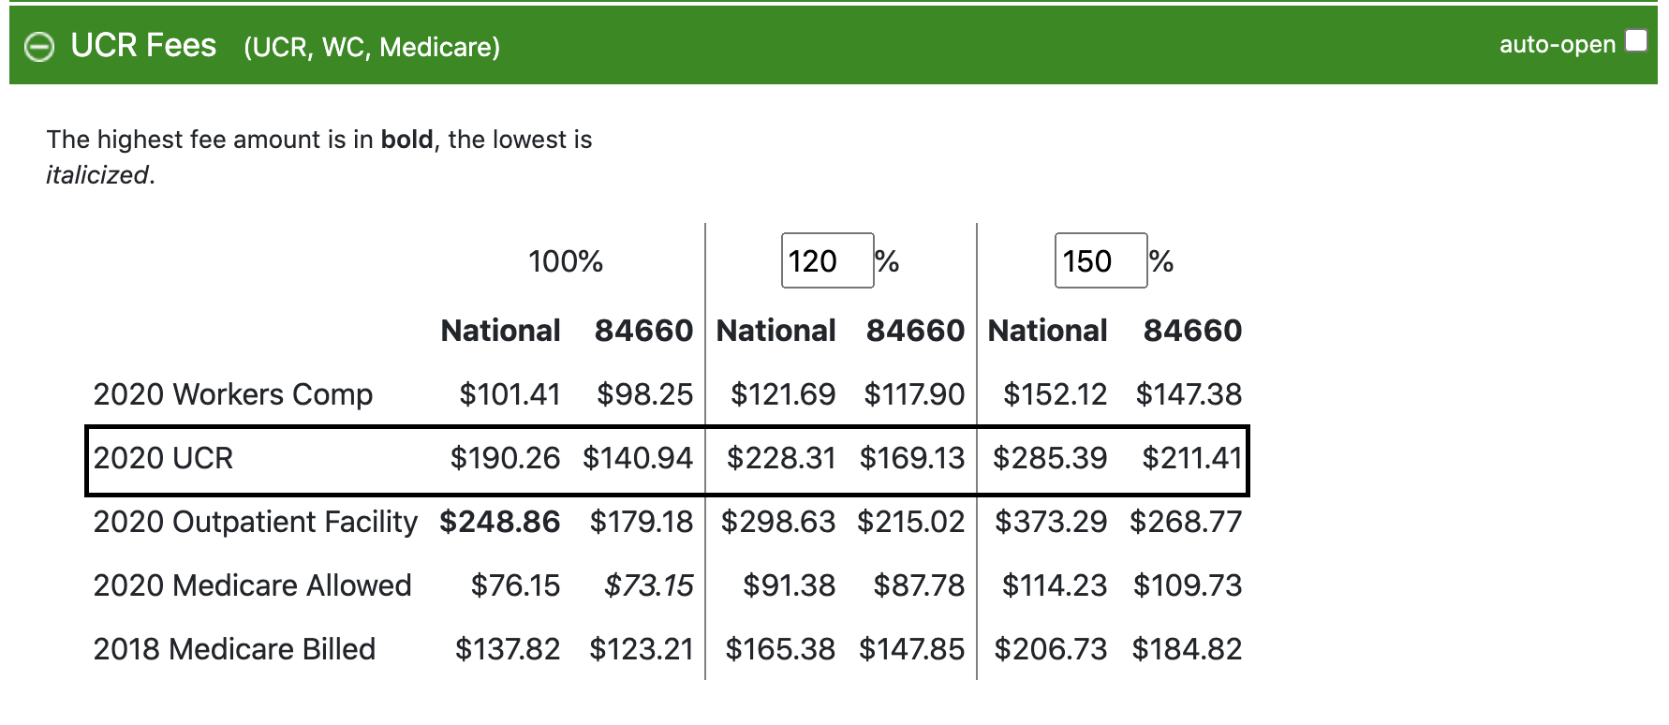Click the National header under 100%
The width and height of the screenshot is (1669, 725).
click(500, 331)
